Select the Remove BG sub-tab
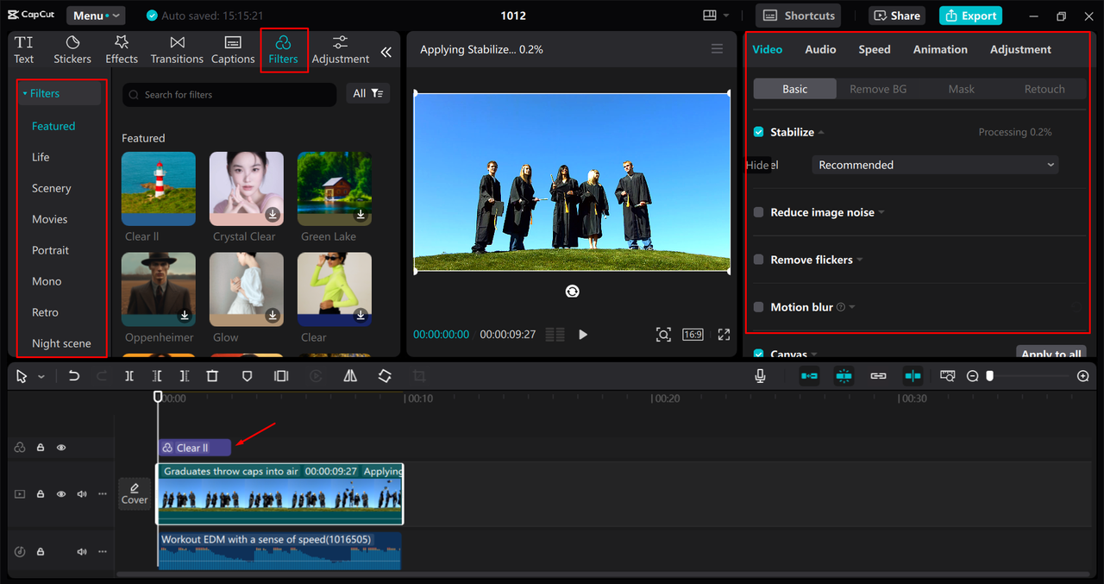The height and width of the screenshot is (584, 1104). (878, 89)
